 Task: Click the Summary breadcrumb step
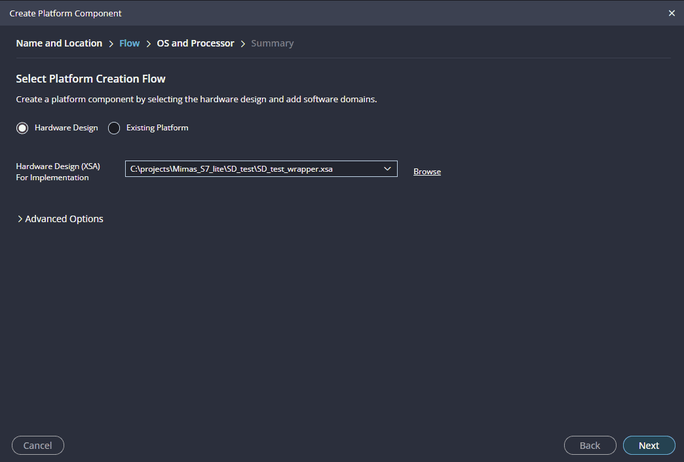[272, 43]
